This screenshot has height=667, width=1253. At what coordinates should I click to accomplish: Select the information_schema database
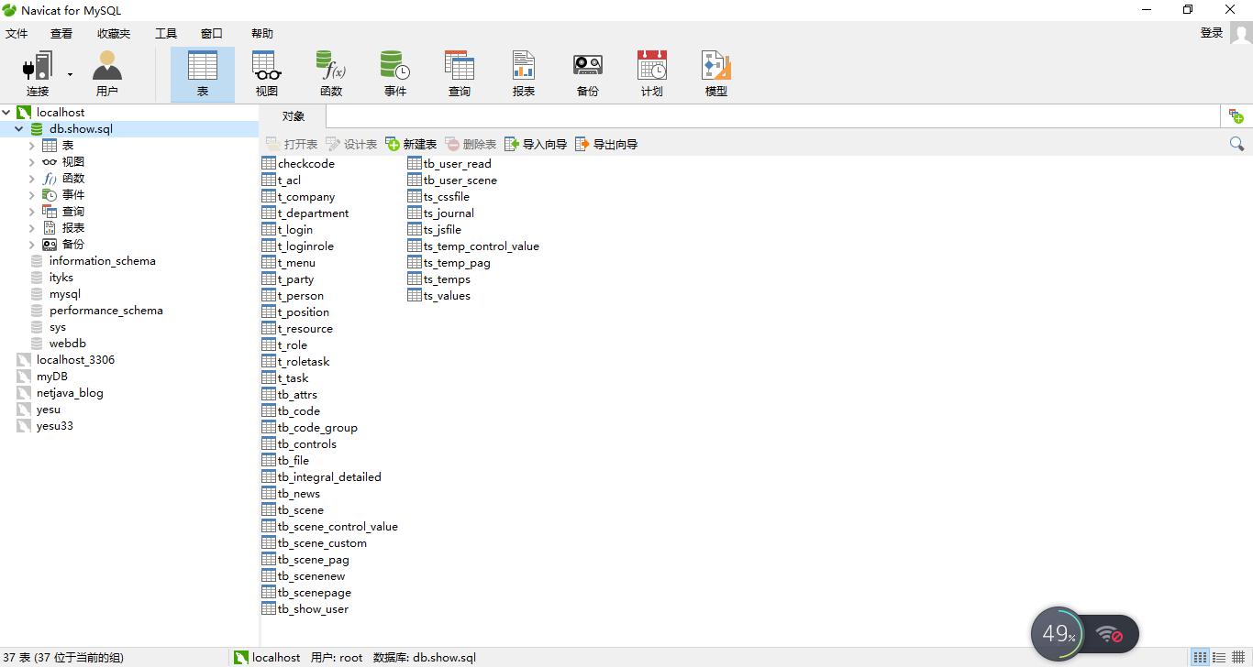pos(102,261)
